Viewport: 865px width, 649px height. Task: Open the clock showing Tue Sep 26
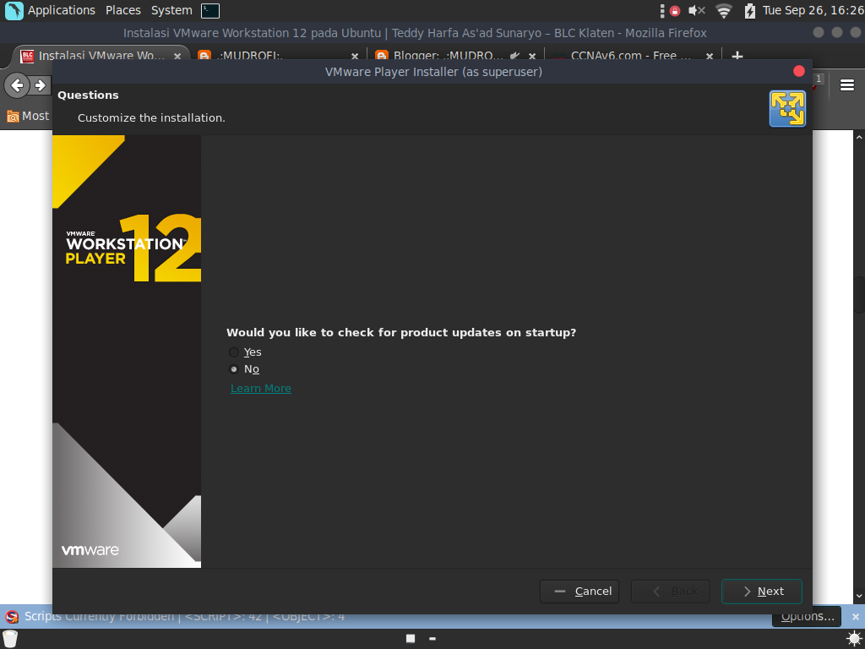coord(813,10)
